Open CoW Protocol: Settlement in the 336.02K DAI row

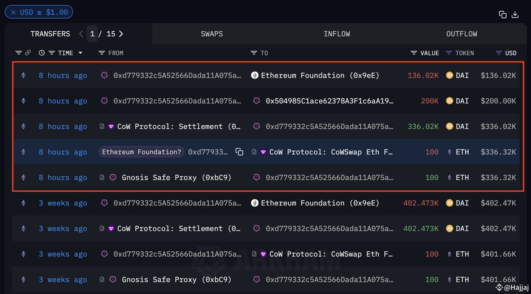point(179,126)
